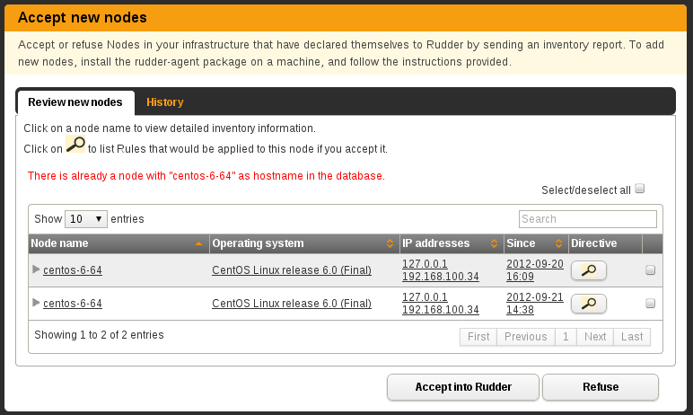Click the Refuse button
The width and height of the screenshot is (693, 415).
click(601, 387)
